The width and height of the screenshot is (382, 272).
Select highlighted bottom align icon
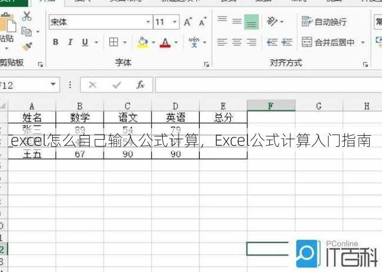point(252,22)
